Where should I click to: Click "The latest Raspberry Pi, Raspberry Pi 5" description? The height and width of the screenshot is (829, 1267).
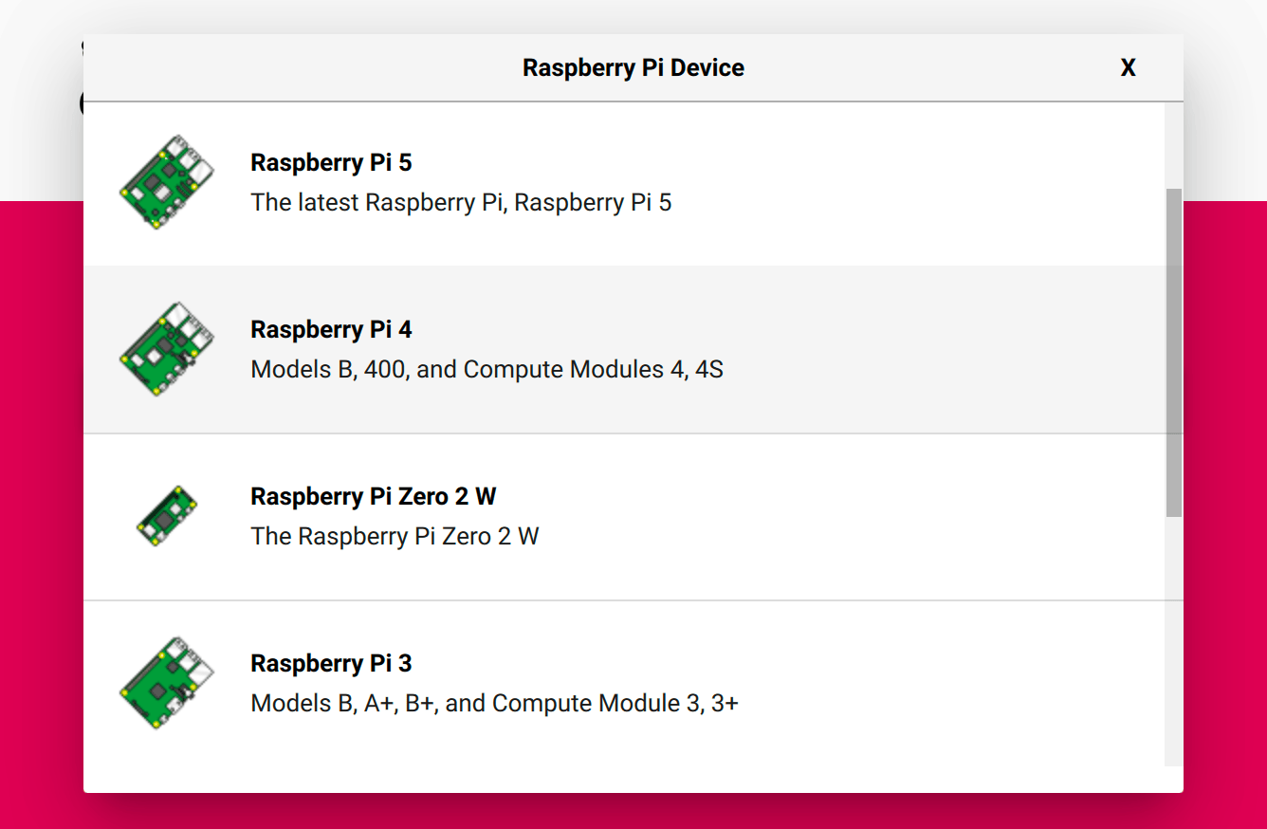(461, 203)
